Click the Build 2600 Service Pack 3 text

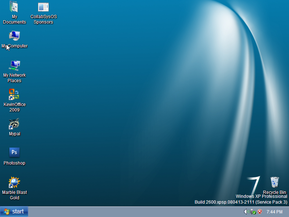point(241,202)
